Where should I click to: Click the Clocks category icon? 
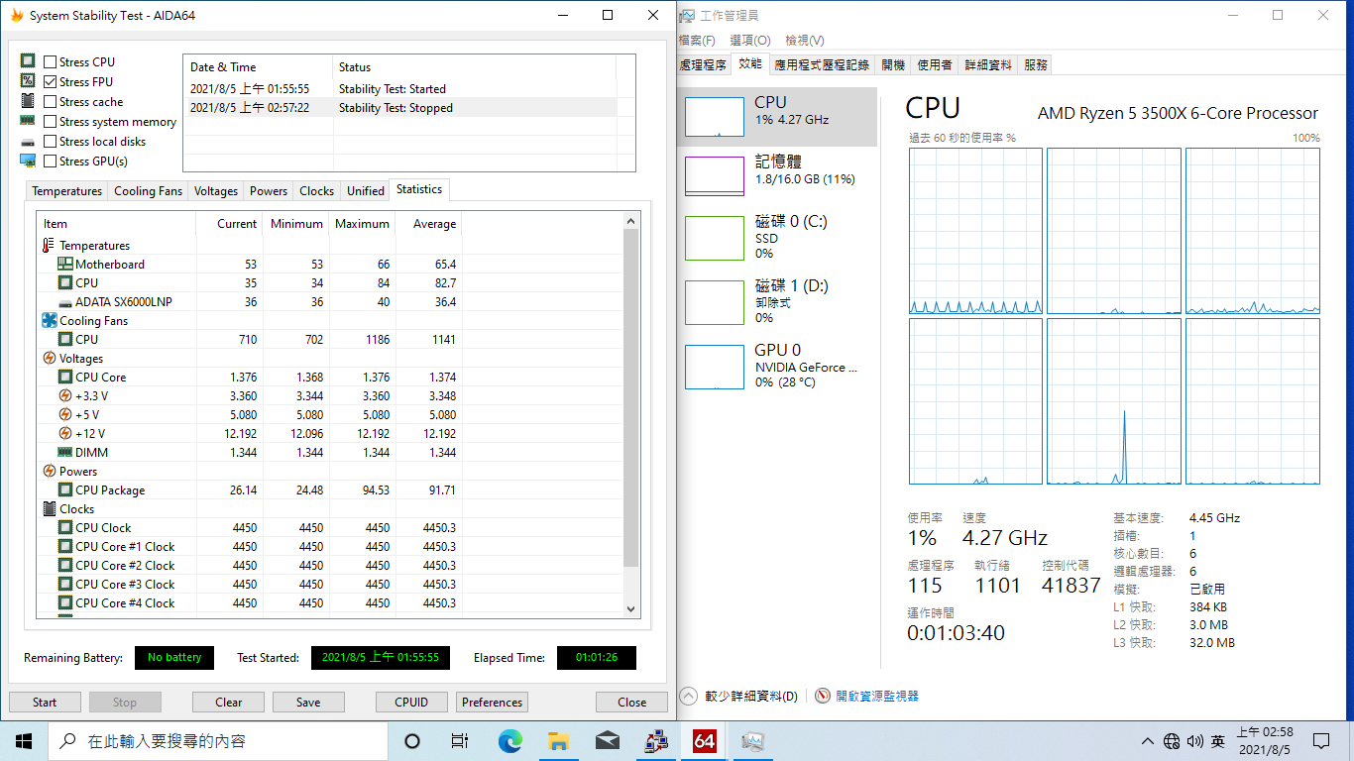[50, 508]
